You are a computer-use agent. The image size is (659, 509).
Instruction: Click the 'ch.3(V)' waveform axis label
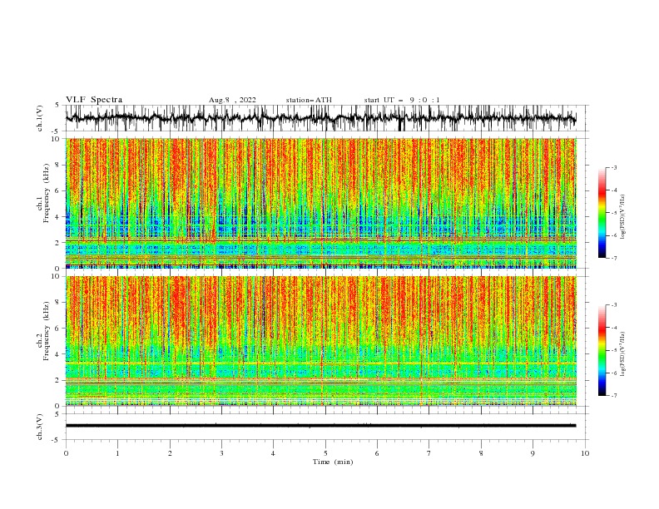[x=40, y=427]
